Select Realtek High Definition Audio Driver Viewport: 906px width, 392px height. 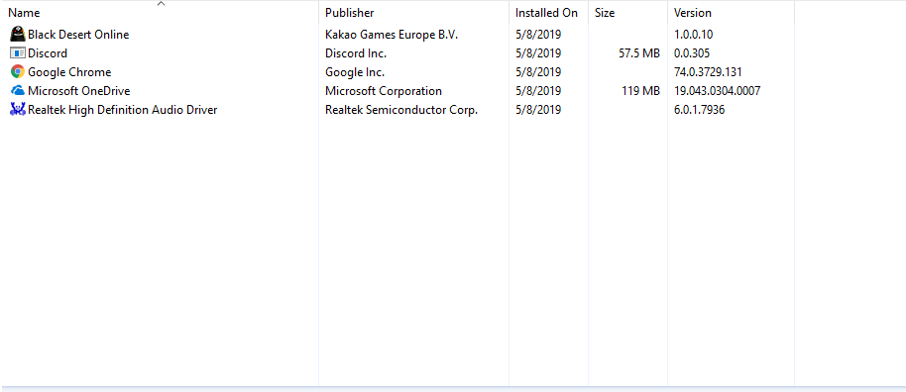[x=123, y=110]
